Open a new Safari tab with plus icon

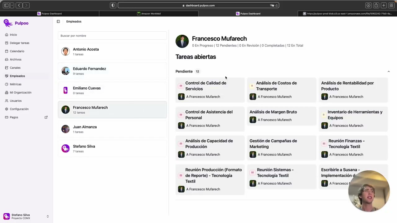(x=384, y=5)
